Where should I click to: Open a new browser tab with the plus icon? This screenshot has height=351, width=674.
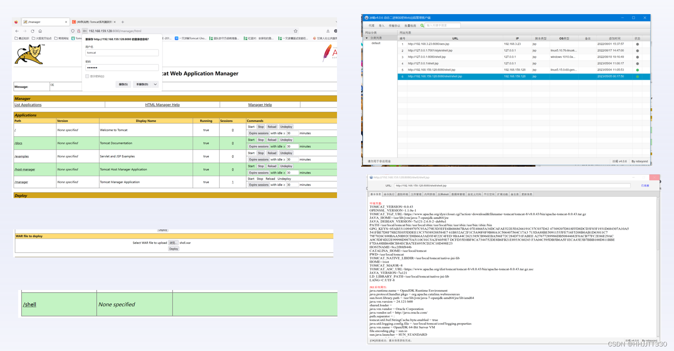(123, 22)
